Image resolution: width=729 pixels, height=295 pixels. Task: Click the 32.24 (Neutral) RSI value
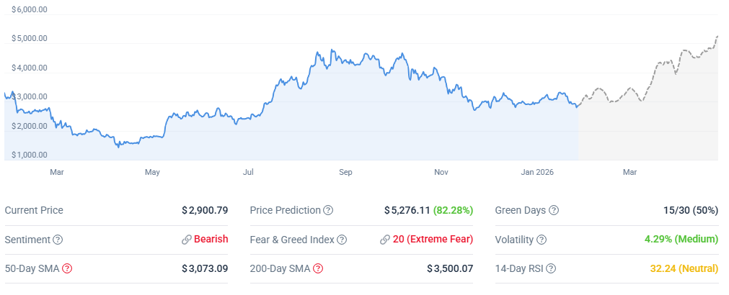[x=684, y=268]
